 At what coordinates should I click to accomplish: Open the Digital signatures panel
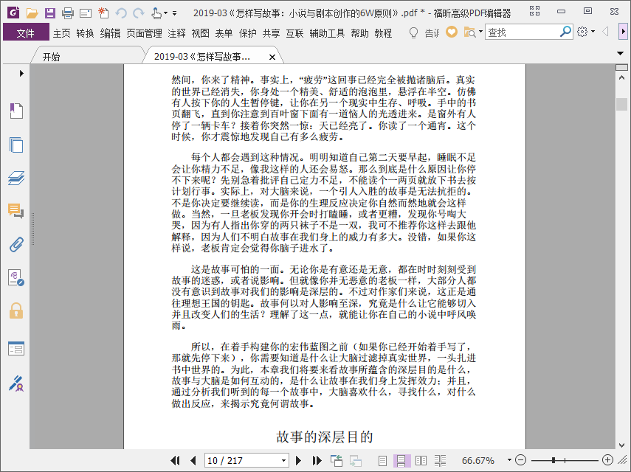16,278
